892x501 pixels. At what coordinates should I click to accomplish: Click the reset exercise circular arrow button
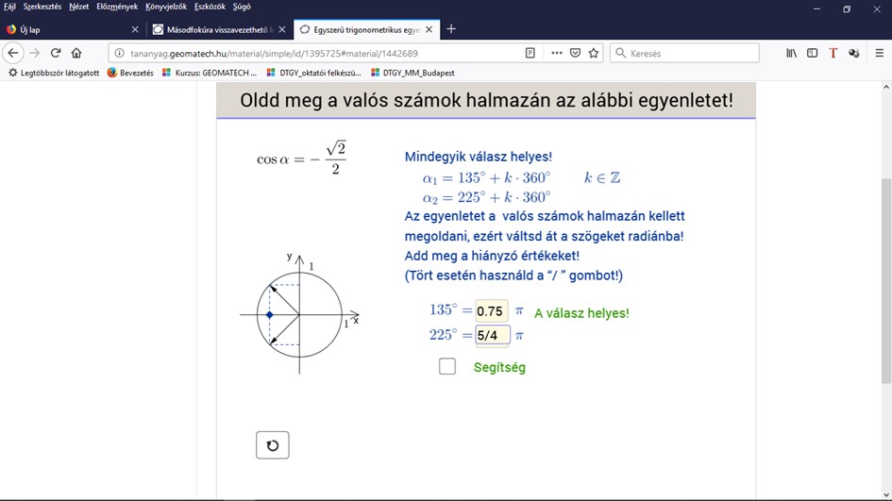(x=273, y=445)
